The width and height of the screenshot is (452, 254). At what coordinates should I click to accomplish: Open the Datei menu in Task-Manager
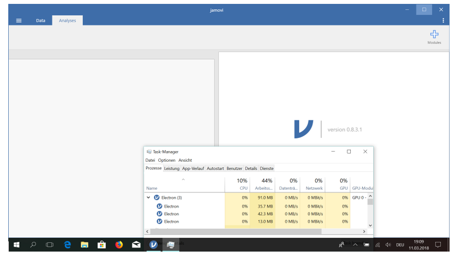(150, 160)
